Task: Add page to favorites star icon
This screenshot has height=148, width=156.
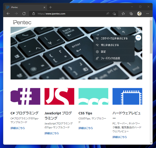Action: point(114,14)
